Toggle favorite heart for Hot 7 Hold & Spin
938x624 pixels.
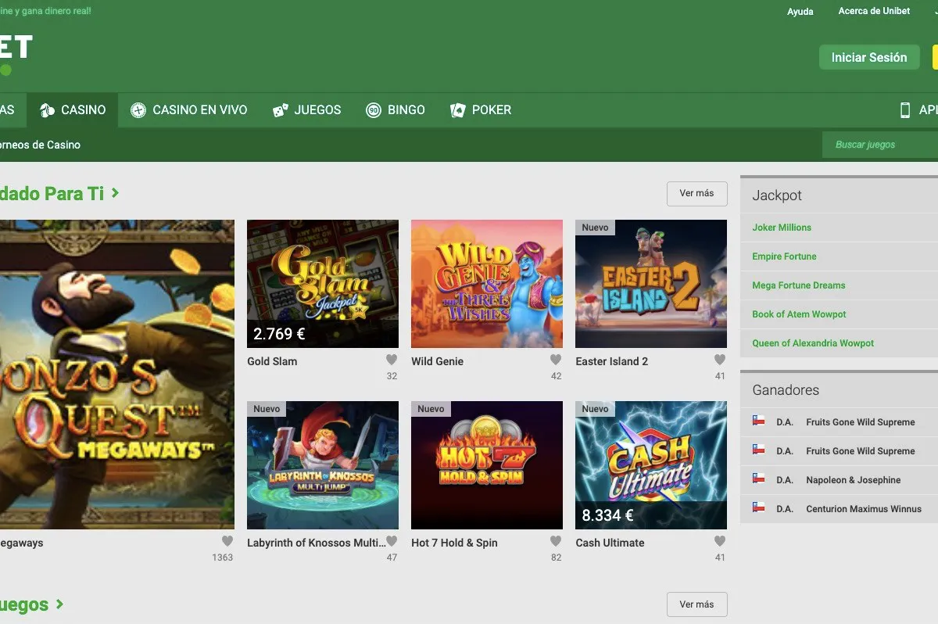[x=556, y=541]
